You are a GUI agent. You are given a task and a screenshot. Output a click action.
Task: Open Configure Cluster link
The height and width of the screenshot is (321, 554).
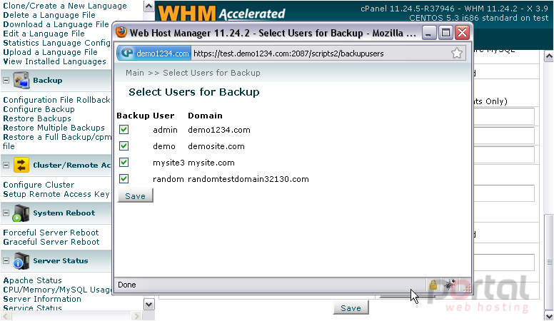pos(39,185)
